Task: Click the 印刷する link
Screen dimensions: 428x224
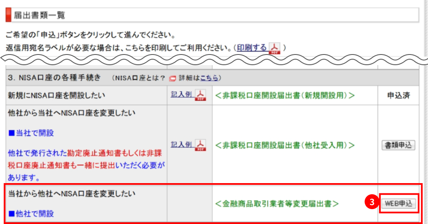Action: 252,47
